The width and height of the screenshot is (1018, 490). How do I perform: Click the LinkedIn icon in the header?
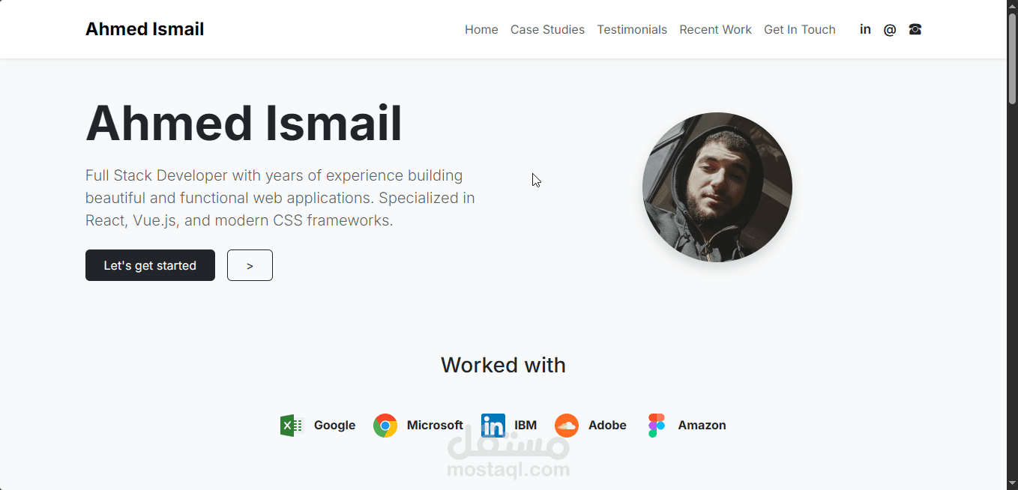(x=865, y=29)
